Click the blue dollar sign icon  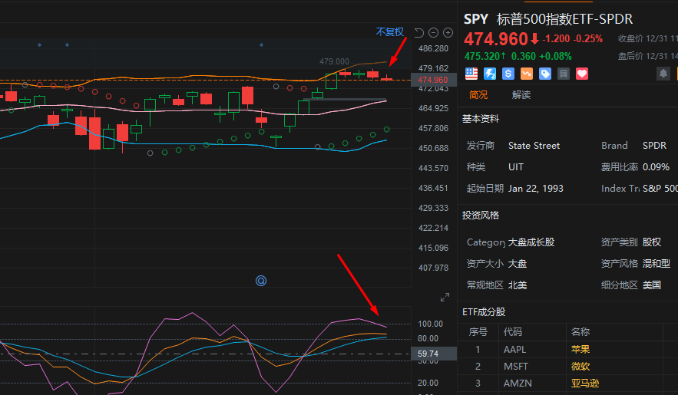click(x=508, y=74)
